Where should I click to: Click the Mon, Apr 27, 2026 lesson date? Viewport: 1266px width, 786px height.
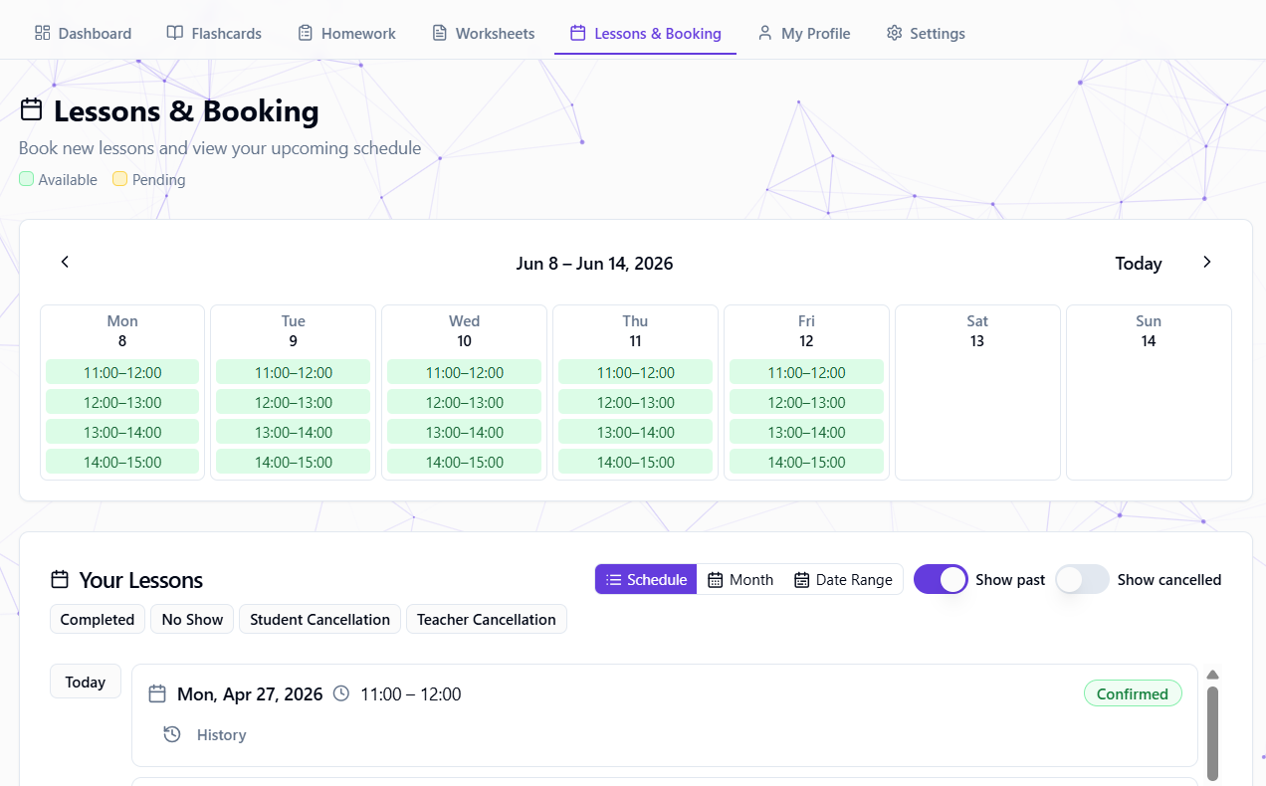tap(250, 694)
